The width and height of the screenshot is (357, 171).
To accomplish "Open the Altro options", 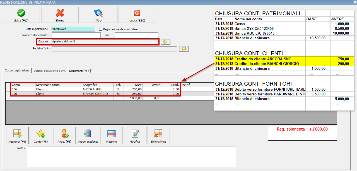I will click(x=98, y=15).
